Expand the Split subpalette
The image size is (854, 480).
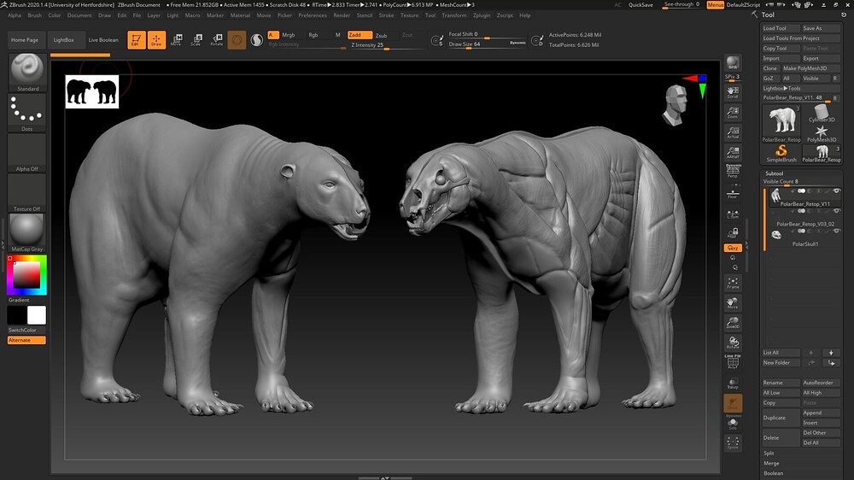point(769,454)
